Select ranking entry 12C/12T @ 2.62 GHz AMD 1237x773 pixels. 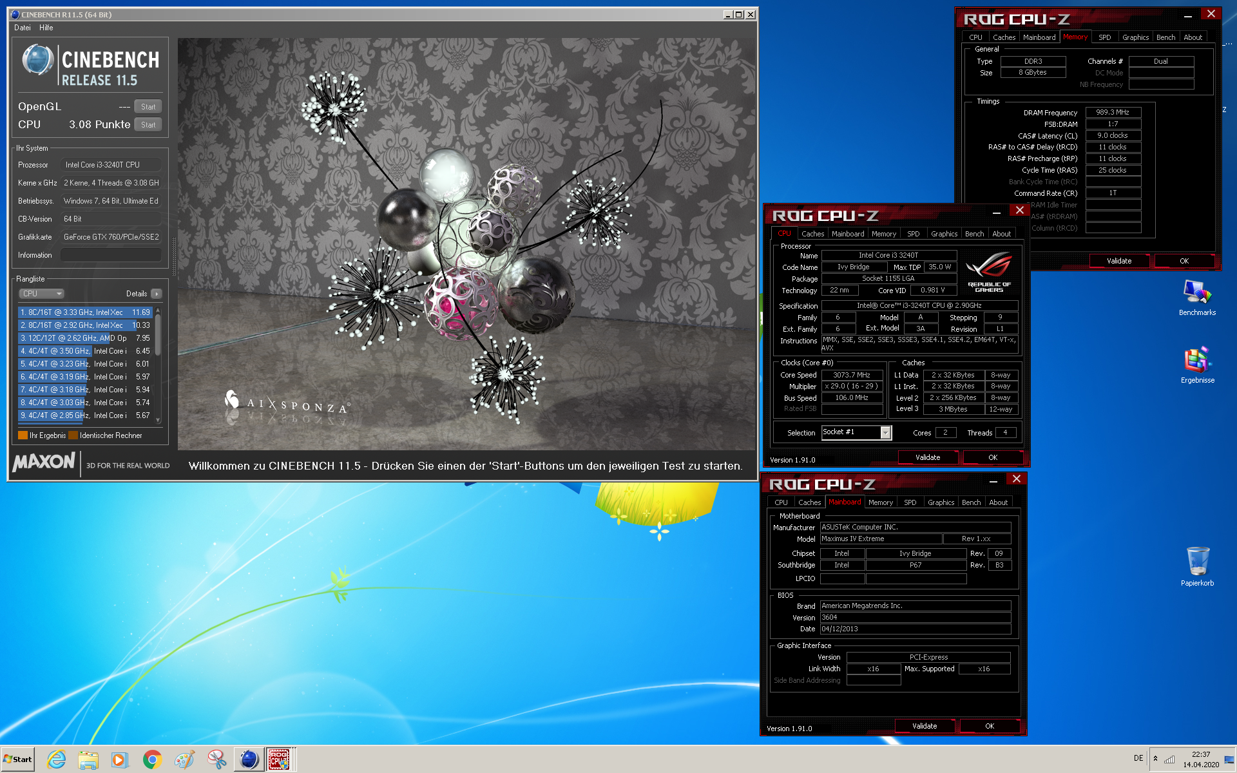pos(85,338)
